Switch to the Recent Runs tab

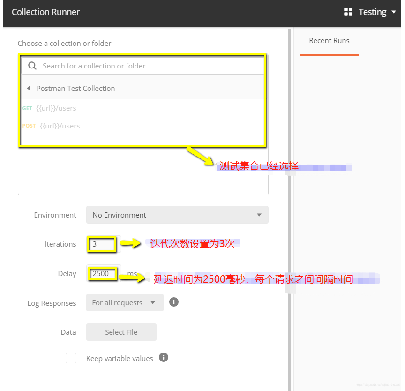329,41
